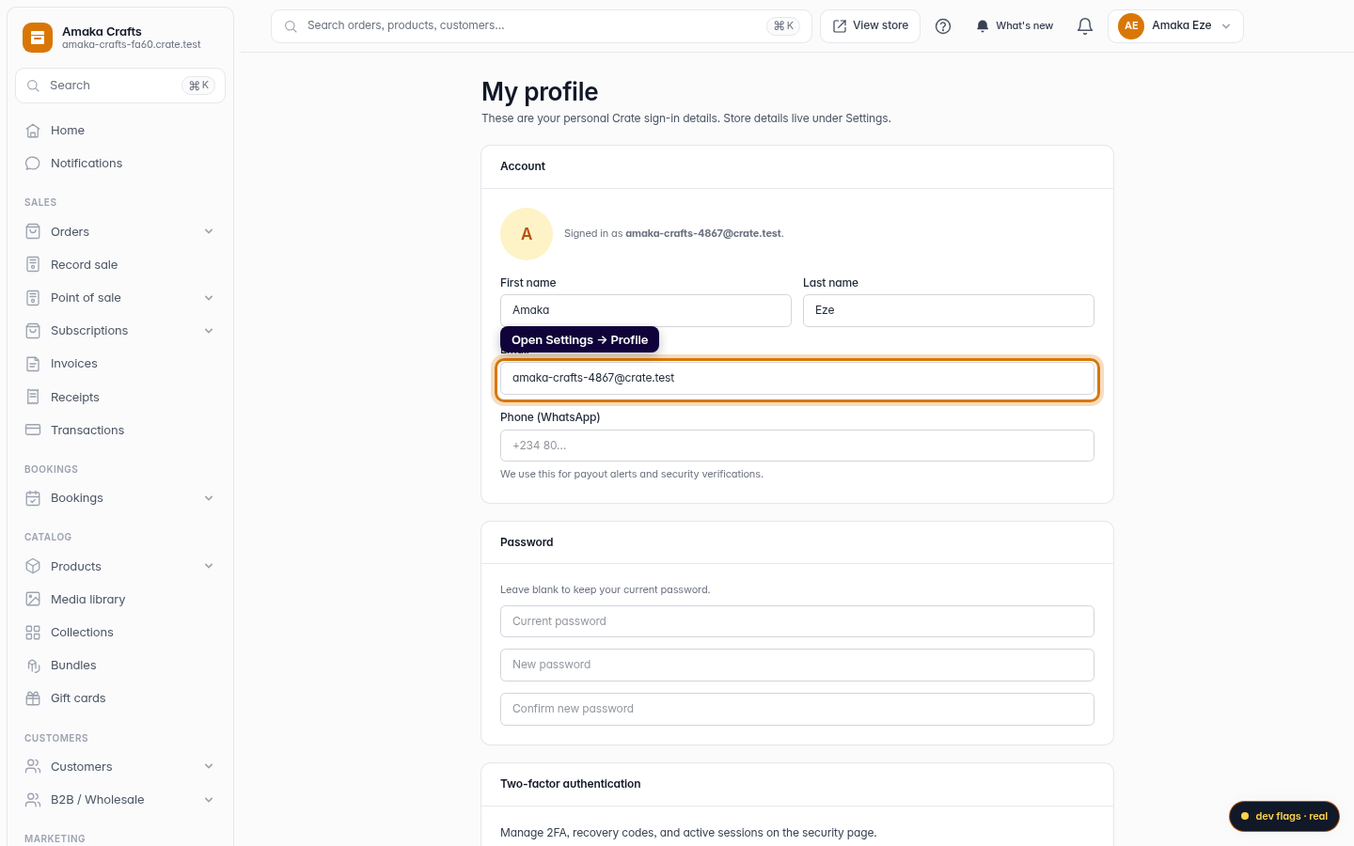Click the Products box icon
This screenshot has width=1354, height=846.
click(33, 567)
